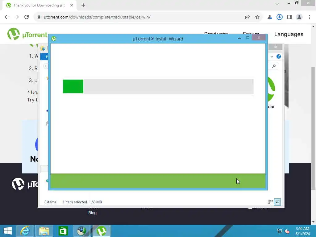Viewport: 316px width, 237px height.
Task: Switch File Explorer to details view icon
Action: [270, 202]
